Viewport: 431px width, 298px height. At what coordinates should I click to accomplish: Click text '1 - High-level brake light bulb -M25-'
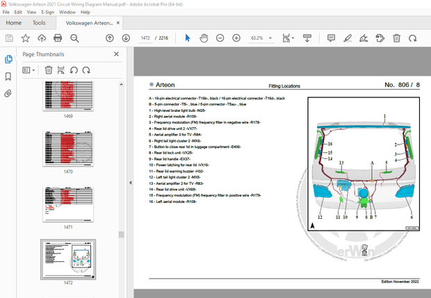177,110
